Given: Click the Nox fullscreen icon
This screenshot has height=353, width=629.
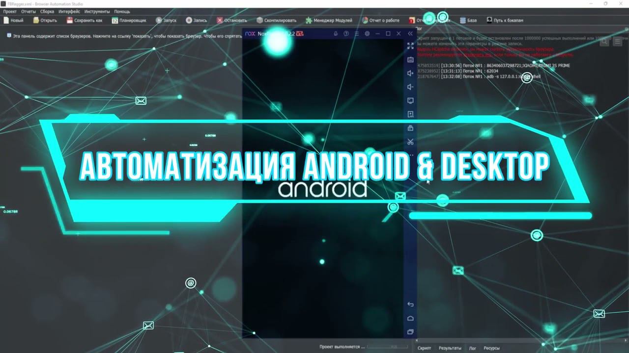Looking at the screenshot, I should (x=410, y=46).
